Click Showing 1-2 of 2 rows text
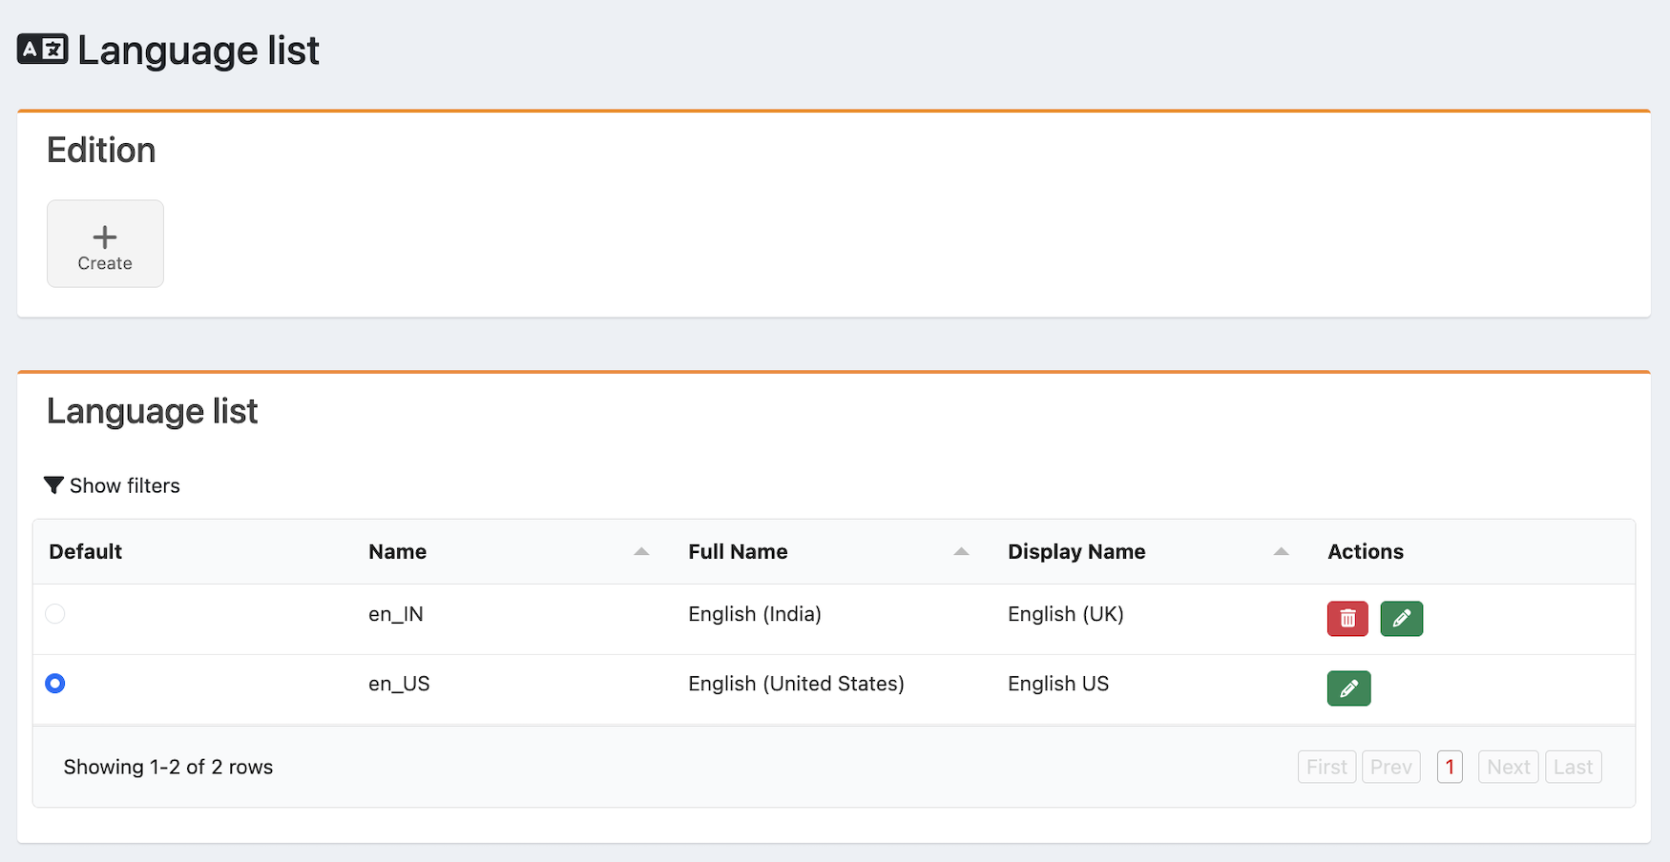Screen dimensions: 1670x862 coord(168,767)
